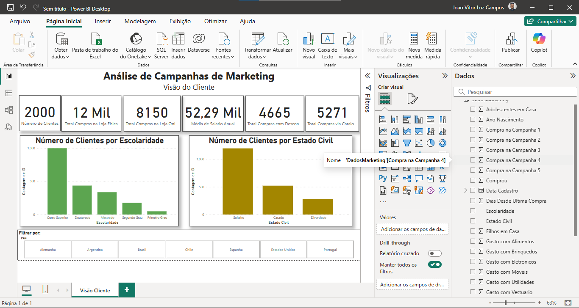This screenshot has width=579, height=308.
Task: Add a new report page
Action: 127,290
